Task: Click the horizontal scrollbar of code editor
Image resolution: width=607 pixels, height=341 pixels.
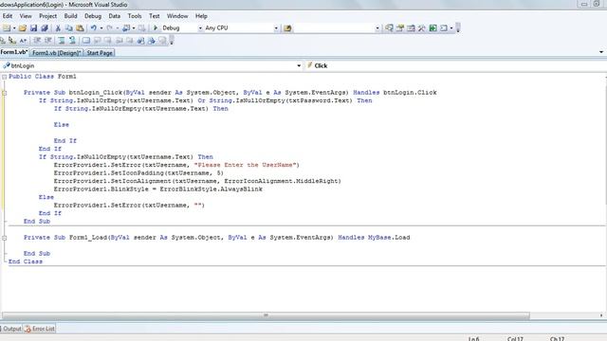Action: click(266, 315)
